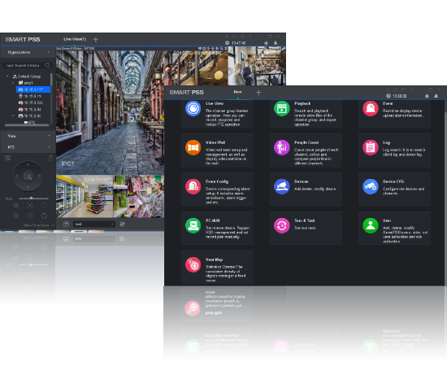Image resolution: width=447 pixels, height=366 pixels.
Task: Select IPC channel in device tree
Action: pos(29,122)
